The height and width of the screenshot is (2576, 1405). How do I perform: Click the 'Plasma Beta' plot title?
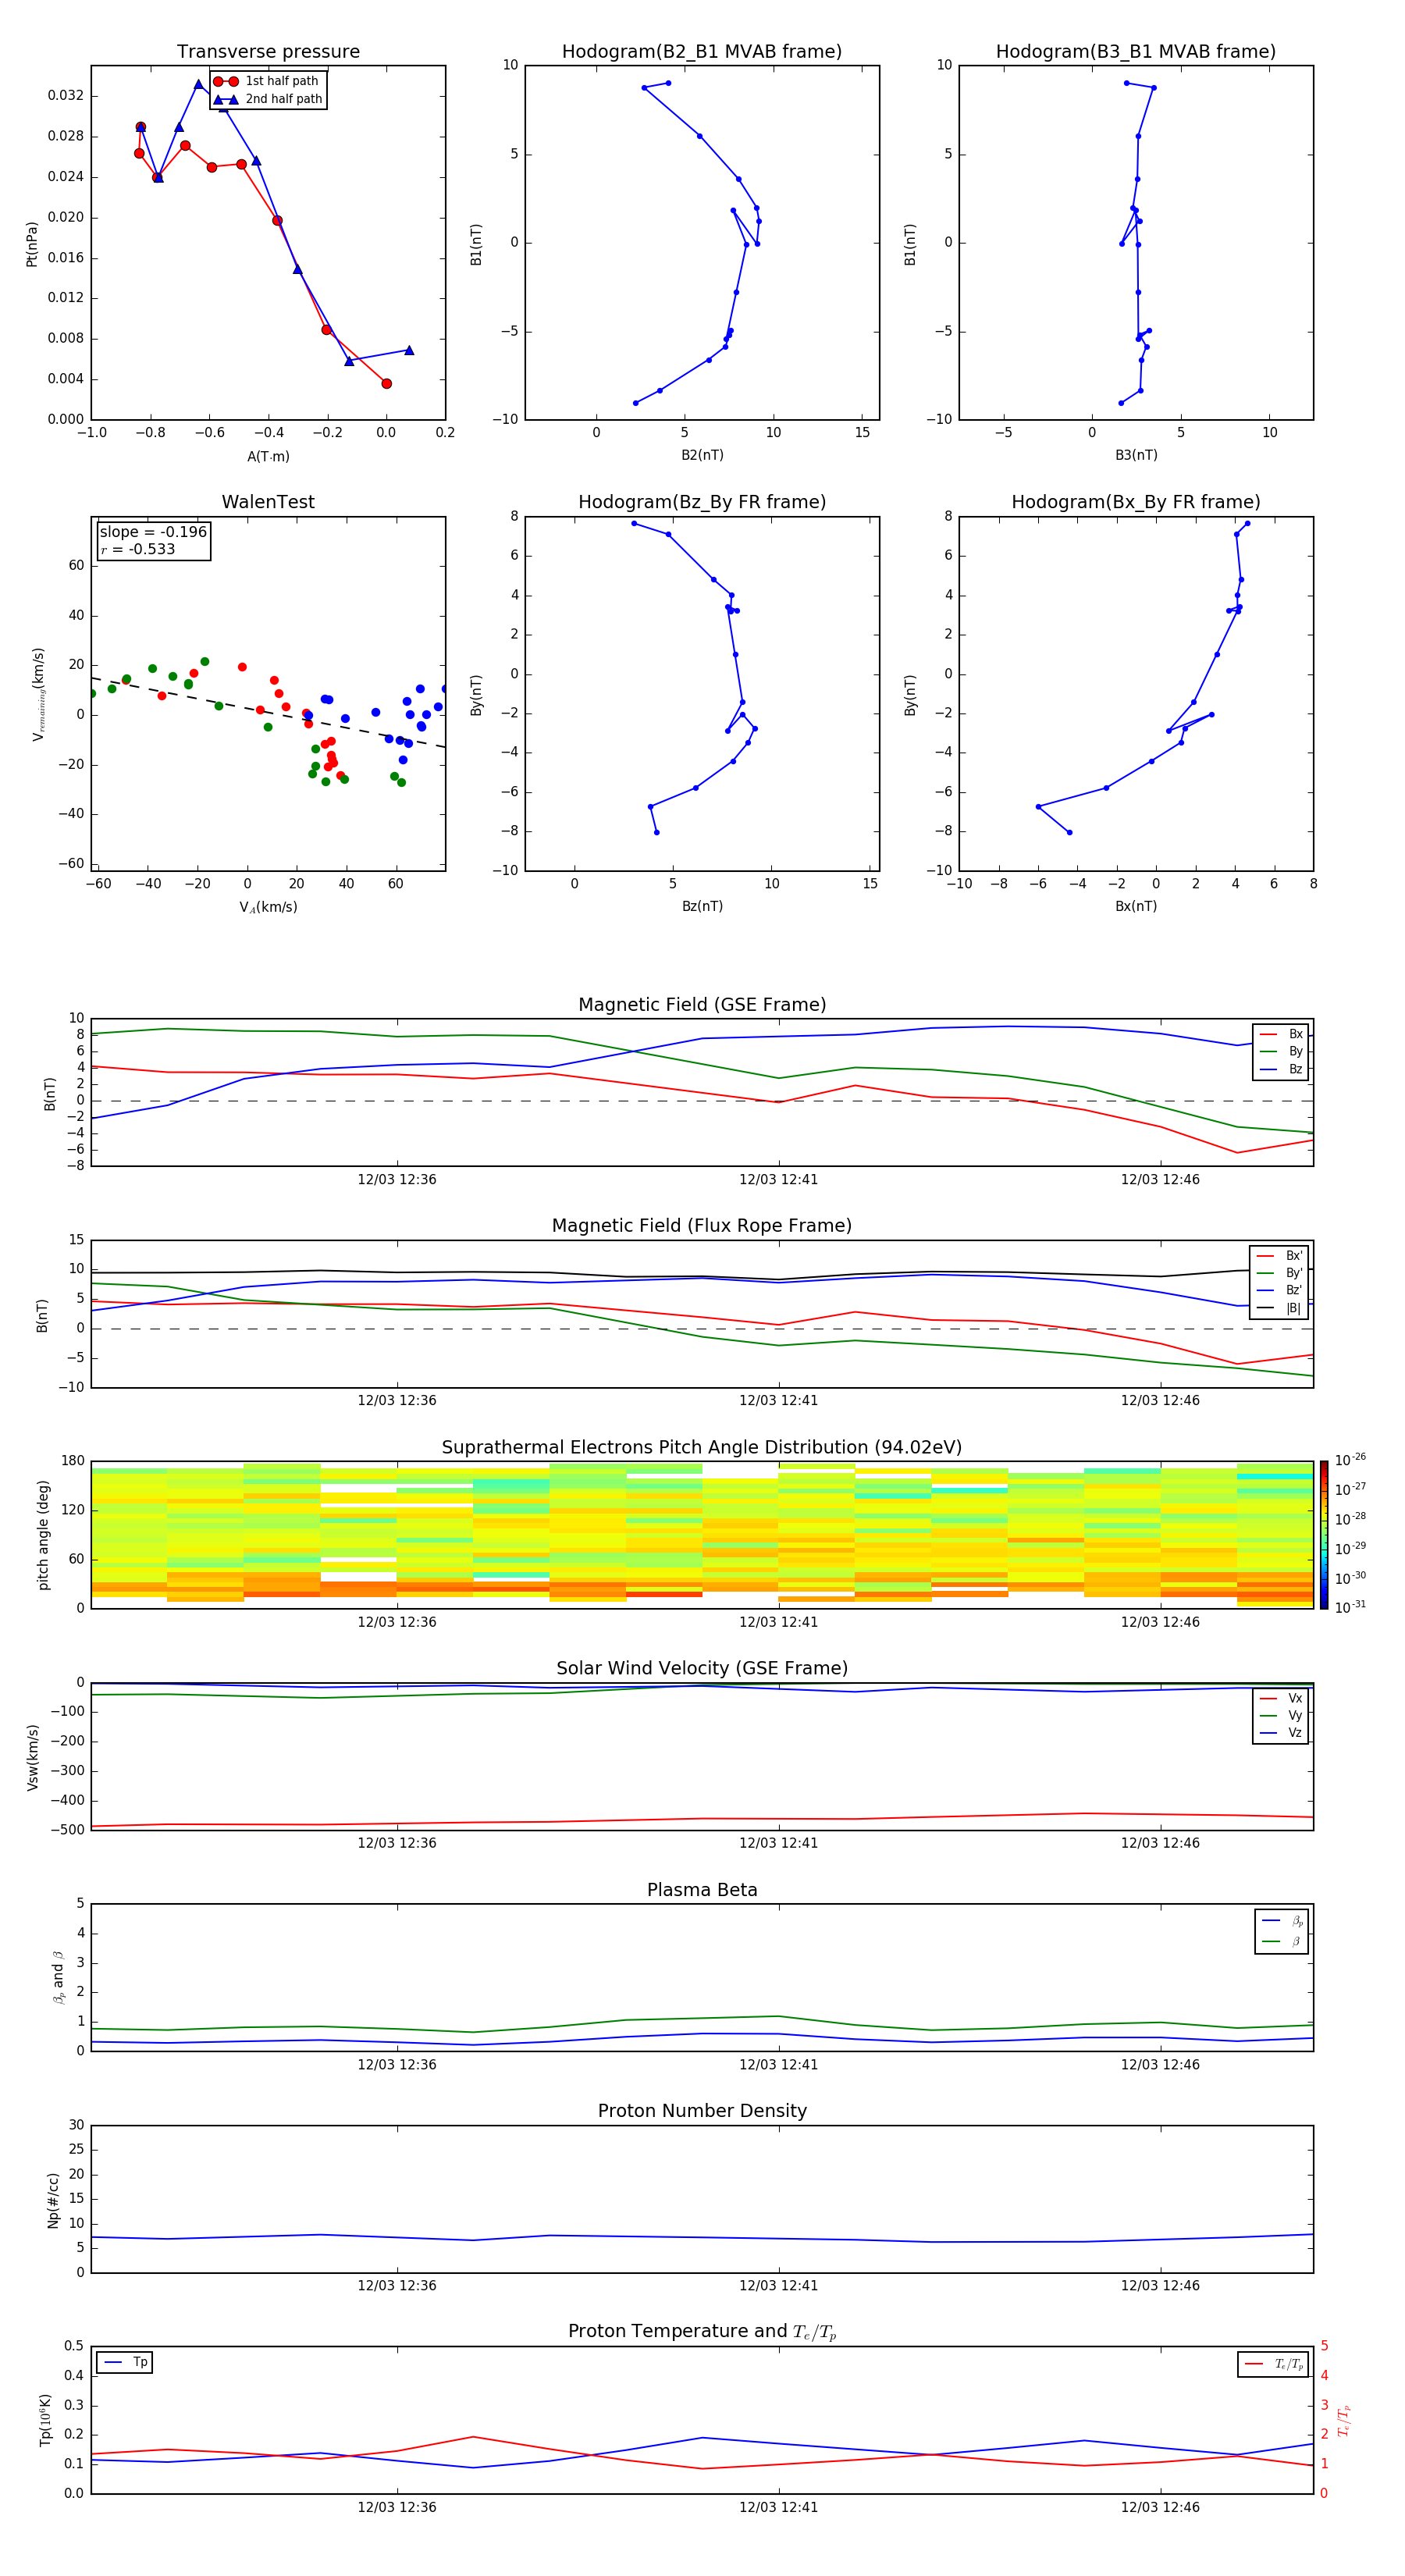click(x=702, y=1890)
